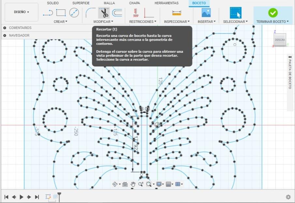Open Viewports dropdown arrow
295x203 pixels.
click(x=182, y=184)
